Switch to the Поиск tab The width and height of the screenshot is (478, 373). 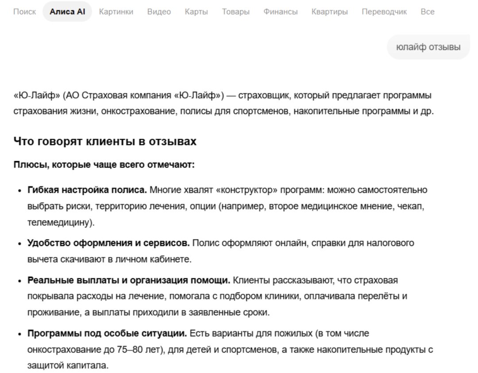pyautogui.click(x=24, y=12)
